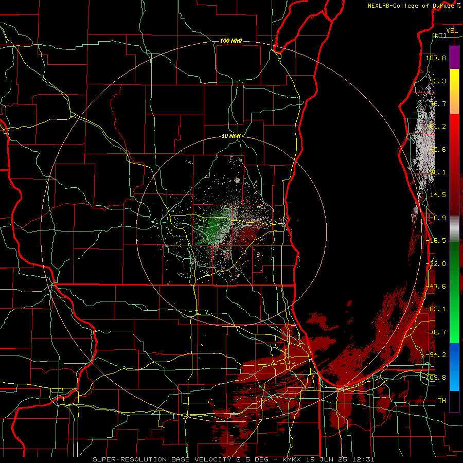
Task: Click the purple segment of velocity color bar
Action: coord(454,57)
